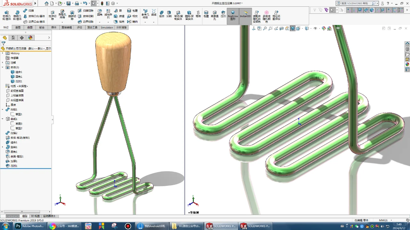Click the Rebuild traffic-light icon
This screenshot has width=410, height=230.
102,3
